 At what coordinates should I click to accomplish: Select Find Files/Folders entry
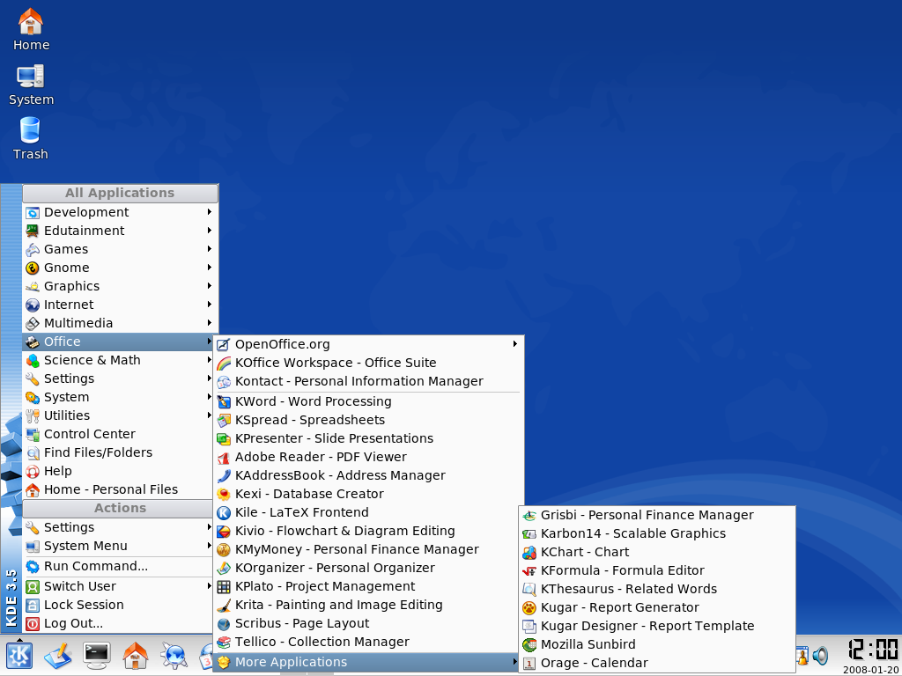pyautogui.click(x=119, y=452)
